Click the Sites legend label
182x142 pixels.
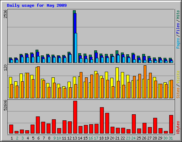point(178,93)
